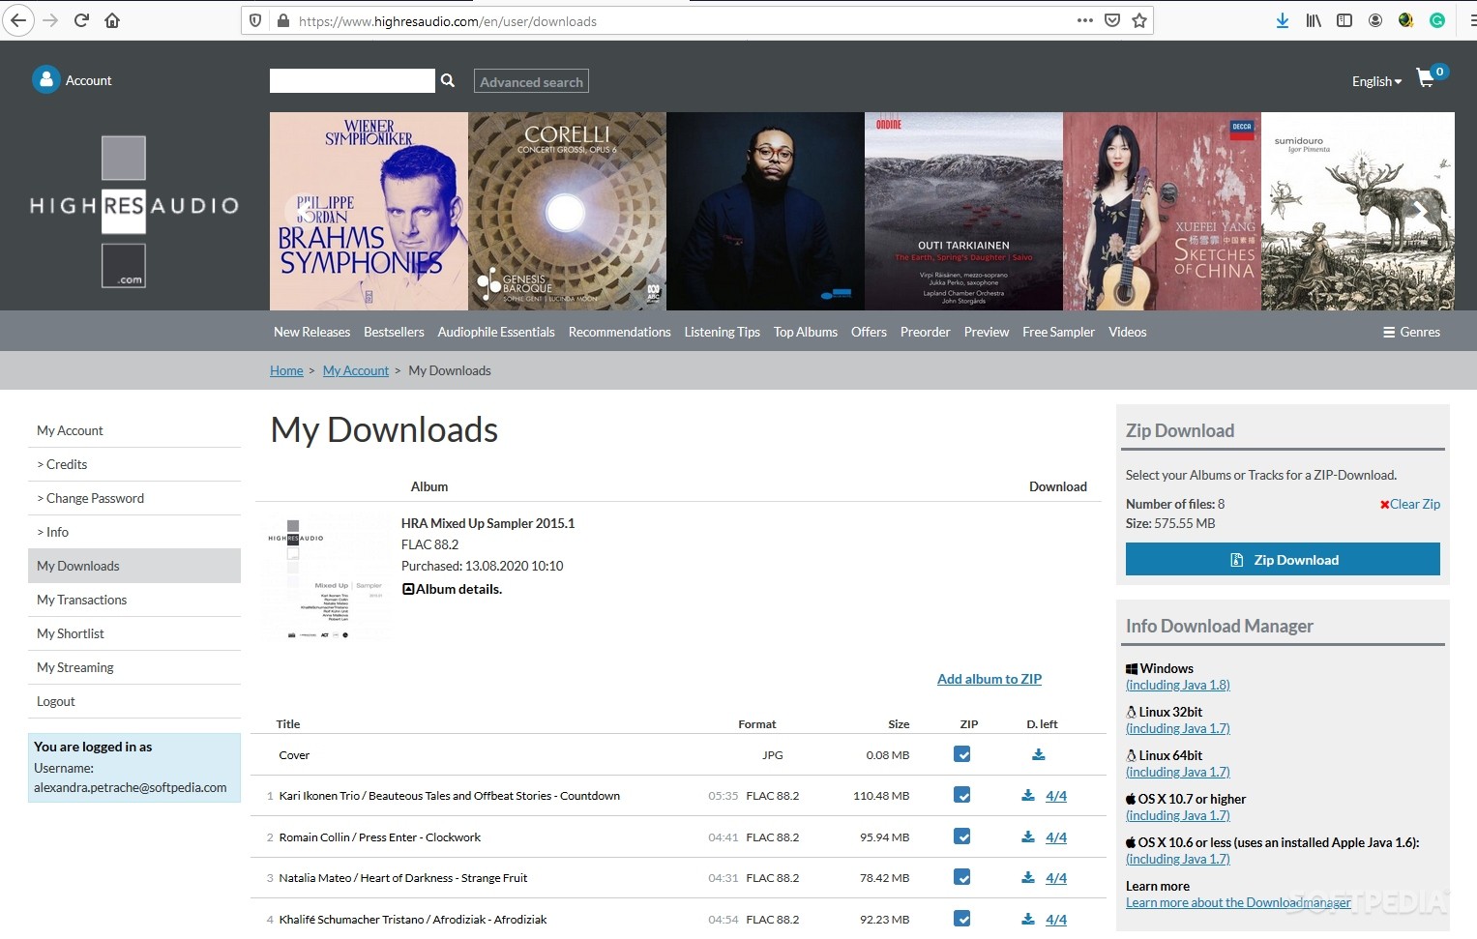Open 4/4 downloads left for Countdown
This screenshot has height=939, width=1477.
click(x=1056, y=796)
